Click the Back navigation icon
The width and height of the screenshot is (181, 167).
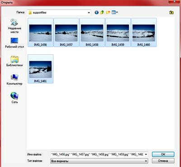[97, 13]
